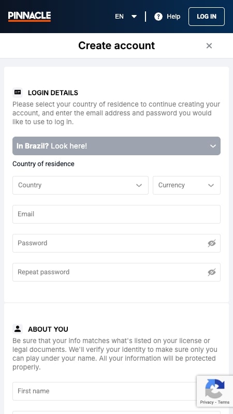233x414 pixels.
Task: Click the About You person icon
Action: coord(18,329)
